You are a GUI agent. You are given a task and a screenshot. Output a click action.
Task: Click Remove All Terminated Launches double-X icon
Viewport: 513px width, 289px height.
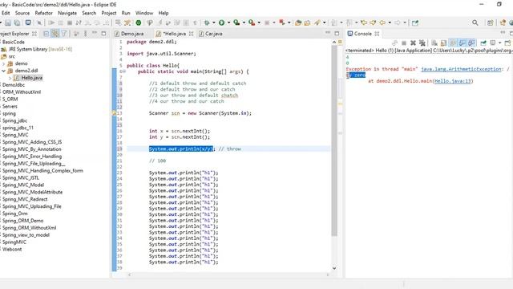tap(422, 43)
